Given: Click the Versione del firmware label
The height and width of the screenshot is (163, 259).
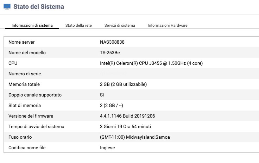Looking at the screenshot, I should (31, 116).
